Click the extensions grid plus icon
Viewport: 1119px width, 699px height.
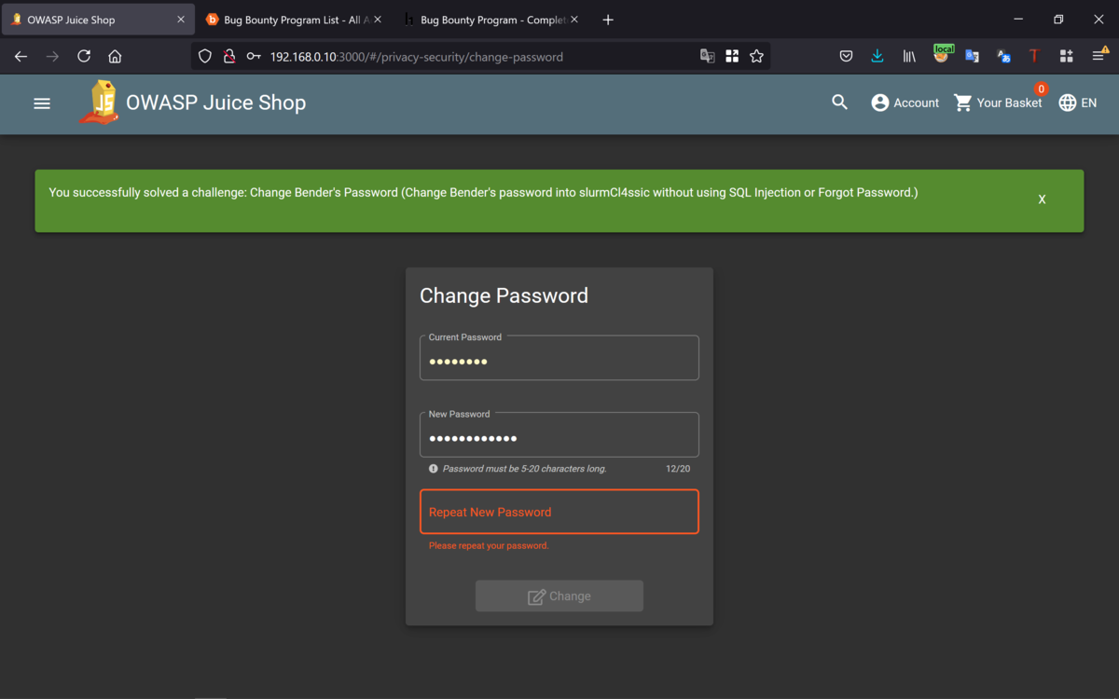(x=1066, y=57)
